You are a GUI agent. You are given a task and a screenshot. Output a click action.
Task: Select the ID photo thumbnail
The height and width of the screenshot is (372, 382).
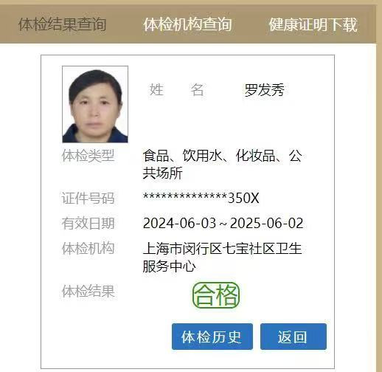point(95,104)
